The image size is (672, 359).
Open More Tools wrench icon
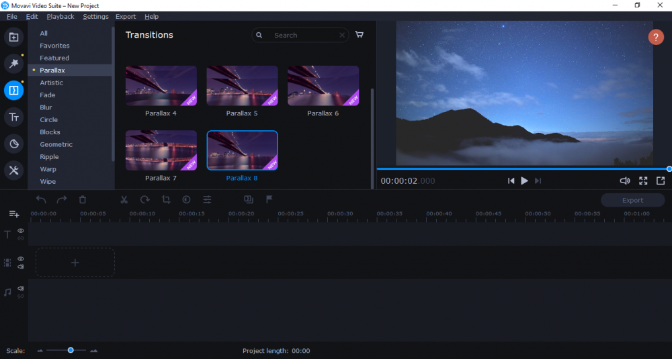(13, 170)
